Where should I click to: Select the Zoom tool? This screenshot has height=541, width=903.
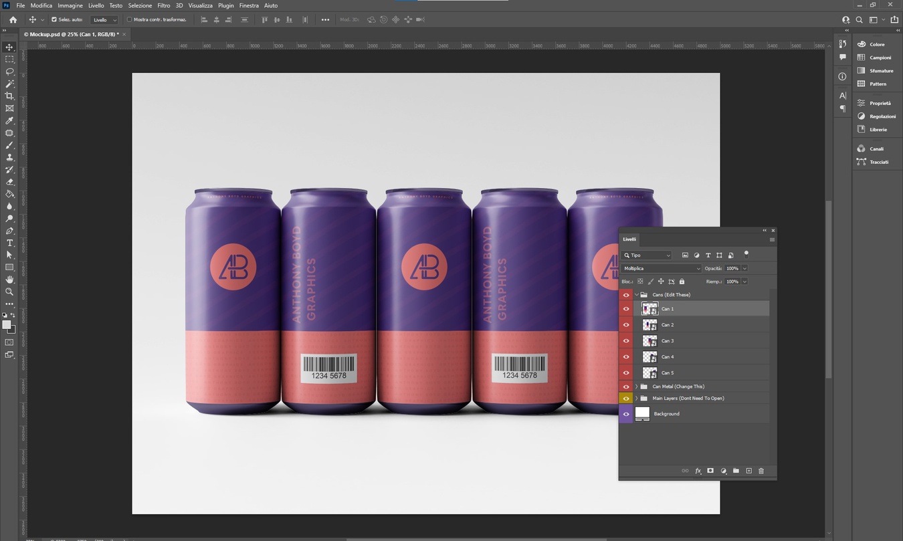(x=9, y=292)
